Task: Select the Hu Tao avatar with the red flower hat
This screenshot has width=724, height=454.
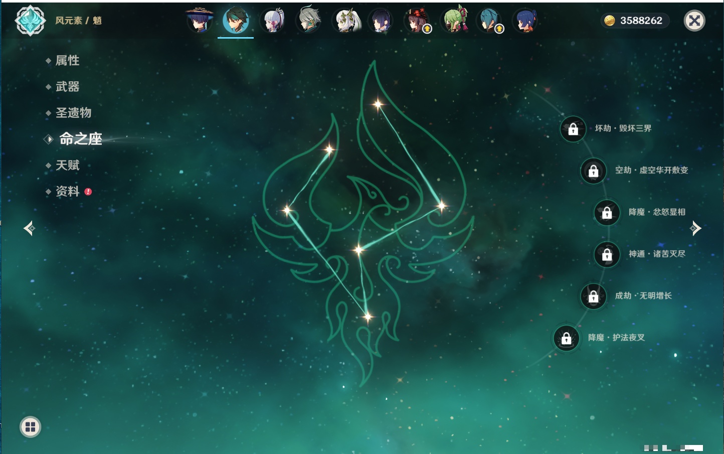Action: pos(417,21)
